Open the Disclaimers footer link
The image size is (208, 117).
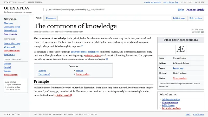click(199, 114)
